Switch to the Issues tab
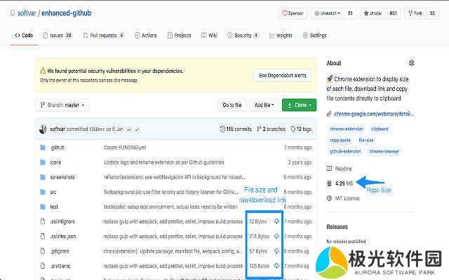The width and height of the screenshot is (449, 280). coord(57,35)
